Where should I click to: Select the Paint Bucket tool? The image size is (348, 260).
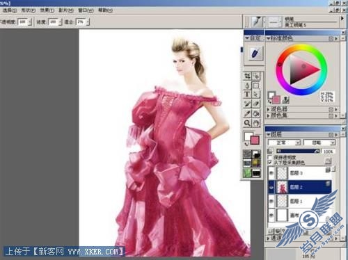(x=256, y=113)
